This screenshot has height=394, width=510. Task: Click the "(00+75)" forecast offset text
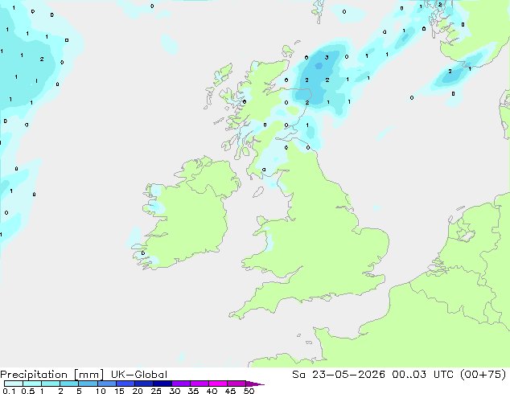tap(483, 375)
